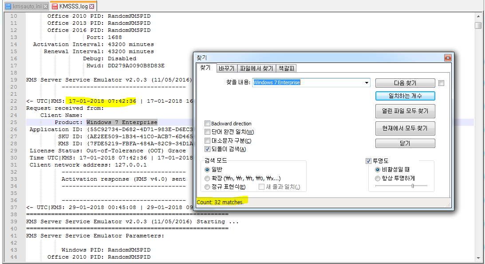Click the 'Hwid: DD279A0090B8D83E' line
485x264 pixels.
tap(125, 66)
